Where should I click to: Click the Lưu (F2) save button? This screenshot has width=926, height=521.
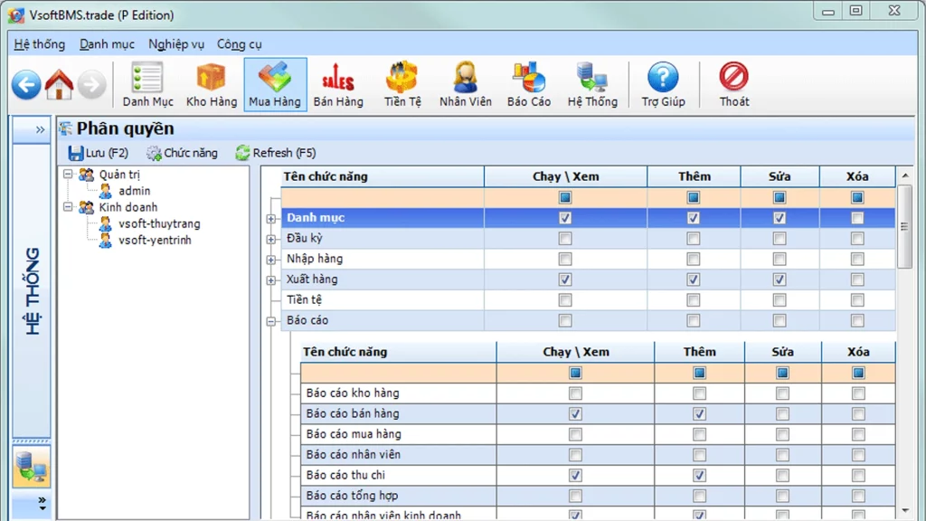pyautogui.click(x=99, y=153)
